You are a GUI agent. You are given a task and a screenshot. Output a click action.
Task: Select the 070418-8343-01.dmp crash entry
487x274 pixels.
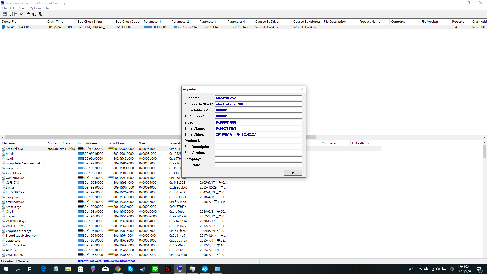22,27
